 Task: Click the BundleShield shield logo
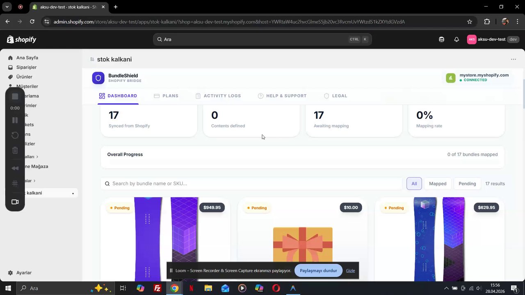tap(98, 78)
